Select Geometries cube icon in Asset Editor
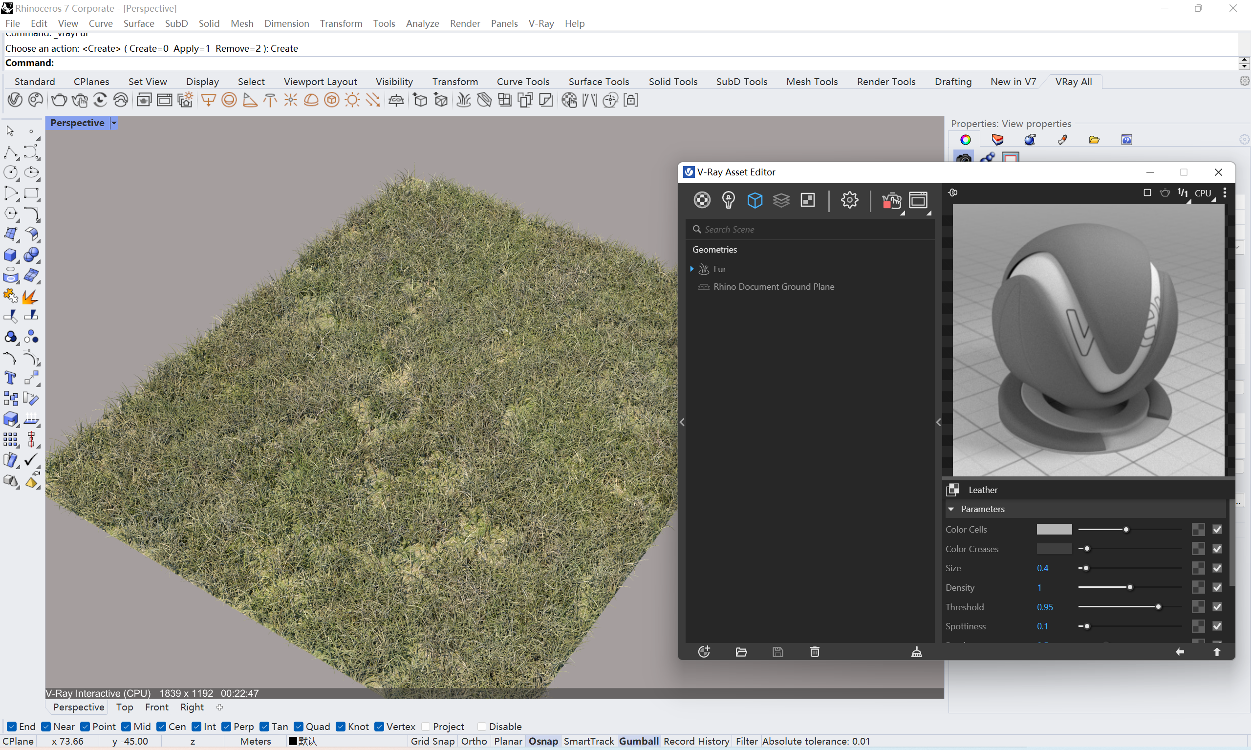Viewport: 1251px width, 750px height. point(755,200)
